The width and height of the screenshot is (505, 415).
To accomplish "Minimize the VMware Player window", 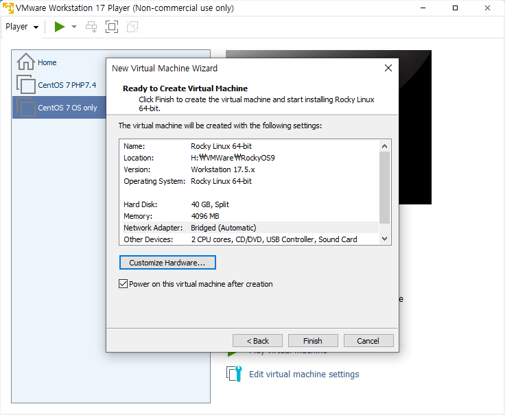I will click(x=423, y=8).
